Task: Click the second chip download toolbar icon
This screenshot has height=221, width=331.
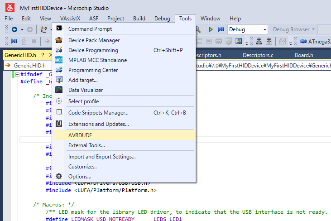Action: tap(269, 41)
